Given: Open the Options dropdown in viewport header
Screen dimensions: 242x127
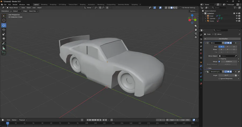Looking at the screenshot, I should click(x=193, y=11).
